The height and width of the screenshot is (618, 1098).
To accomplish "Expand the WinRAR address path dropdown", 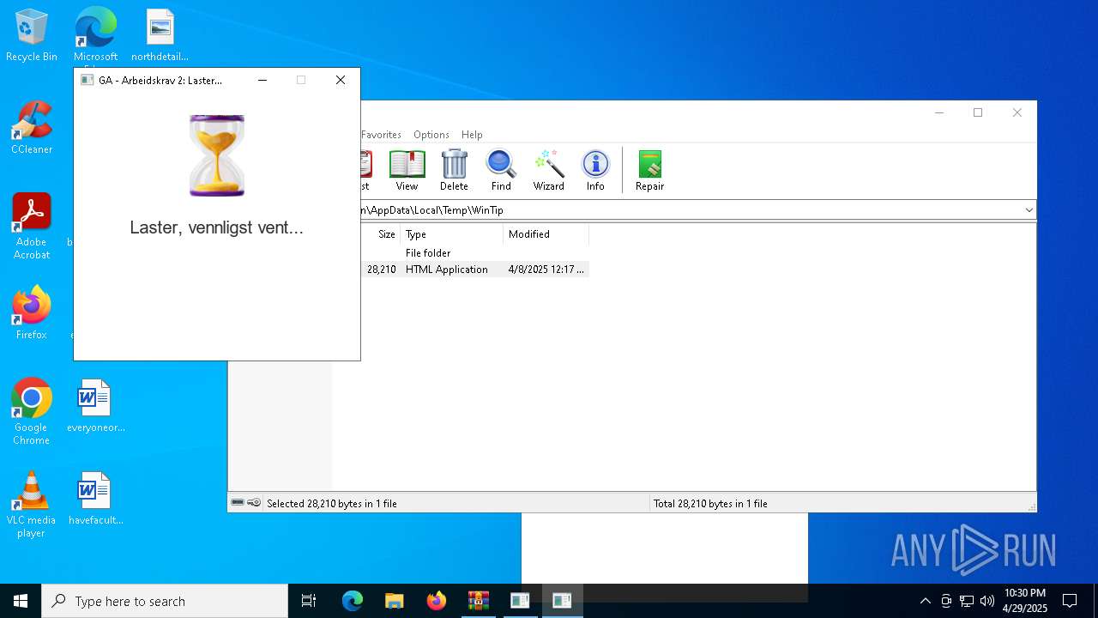I will (1029, 210).
